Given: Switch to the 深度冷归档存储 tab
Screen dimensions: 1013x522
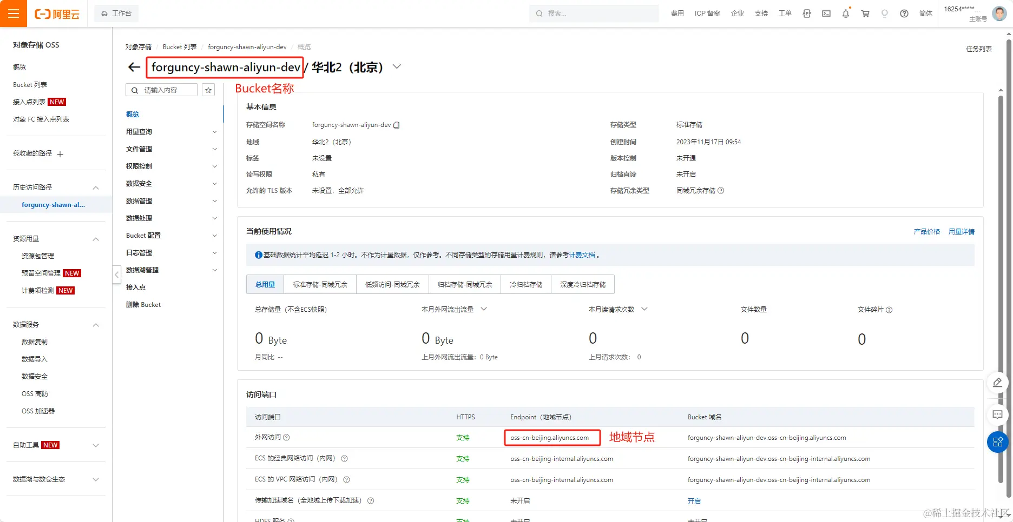Looking at the screenshot, I should point(583,284).
